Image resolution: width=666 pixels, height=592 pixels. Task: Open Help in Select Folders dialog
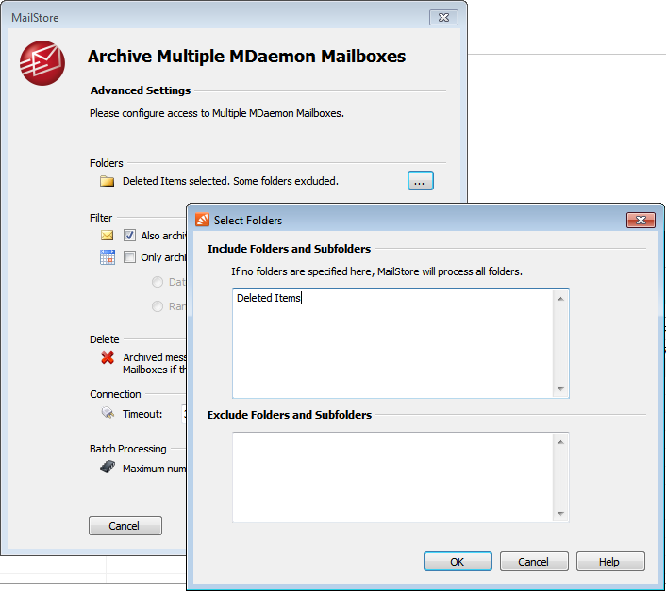tap(610, 562)
